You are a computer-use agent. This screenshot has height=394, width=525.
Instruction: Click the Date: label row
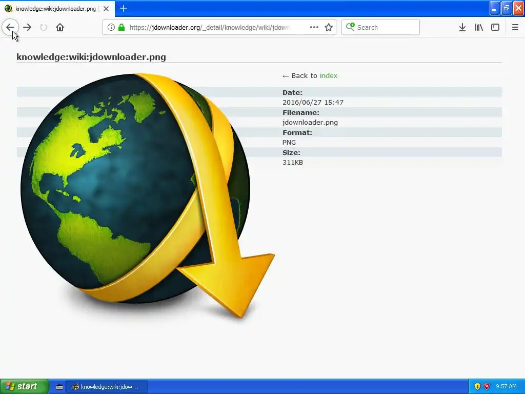click(259, 92)
